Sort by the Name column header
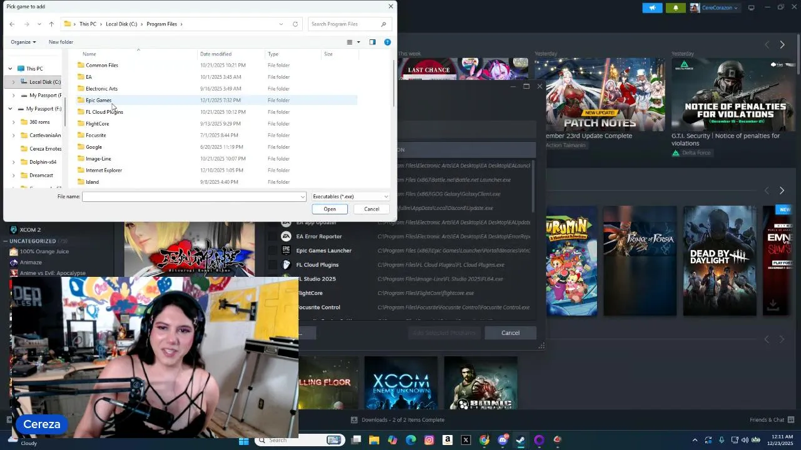801x450 pixels. pyautogui.click(x=89, y=54)
